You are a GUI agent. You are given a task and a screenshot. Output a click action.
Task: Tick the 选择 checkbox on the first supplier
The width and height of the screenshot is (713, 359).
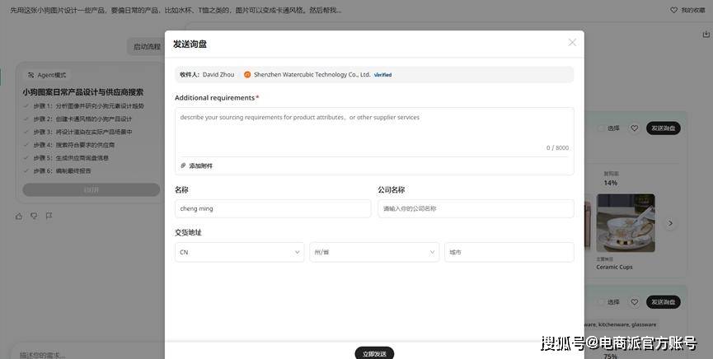pos(601,128)
